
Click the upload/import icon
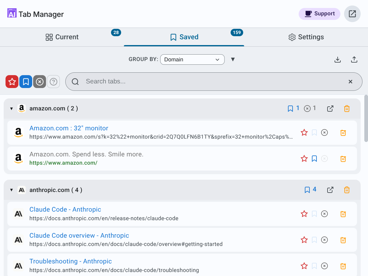[x=354, y=59]
